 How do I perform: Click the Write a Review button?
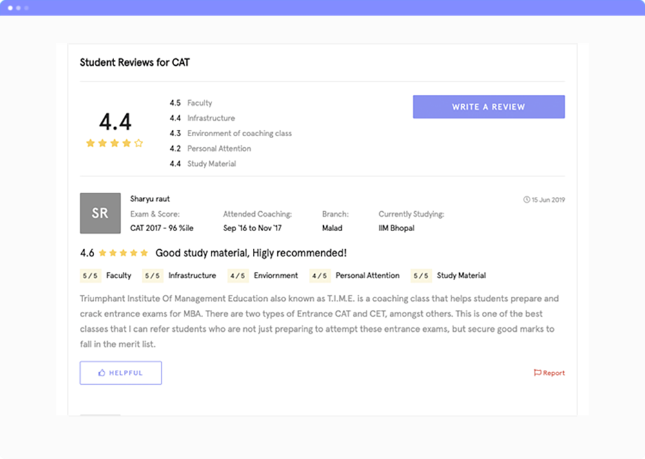click(489, 107)
